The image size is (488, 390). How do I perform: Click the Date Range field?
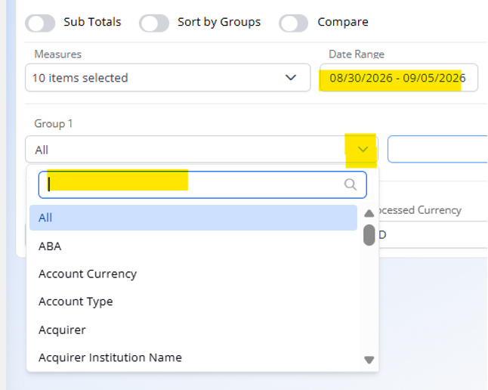click(x=399, y=78)
